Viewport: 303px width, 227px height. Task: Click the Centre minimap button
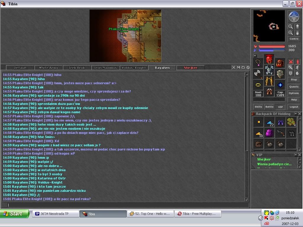[x=294, y=39]
